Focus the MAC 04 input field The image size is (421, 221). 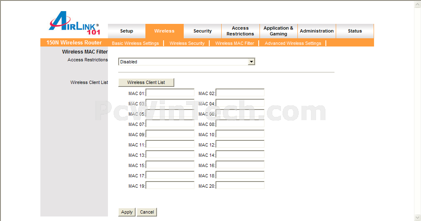(240, 103)
